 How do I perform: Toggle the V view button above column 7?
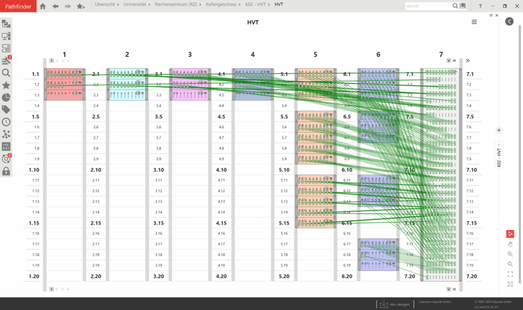point(448,61)
